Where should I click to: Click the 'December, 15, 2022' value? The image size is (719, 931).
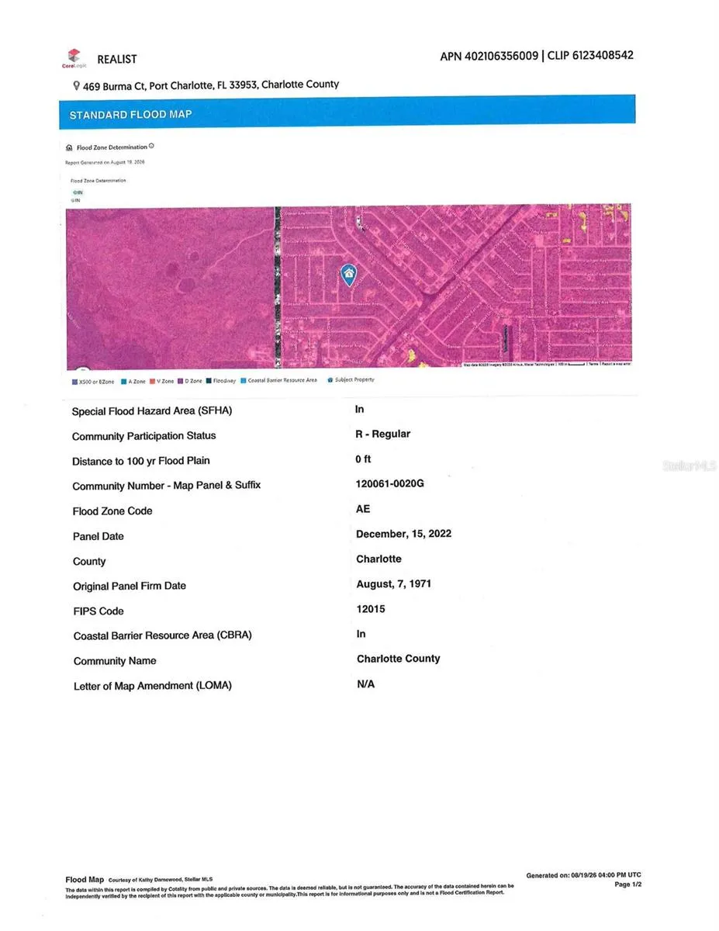pos(404,534)
